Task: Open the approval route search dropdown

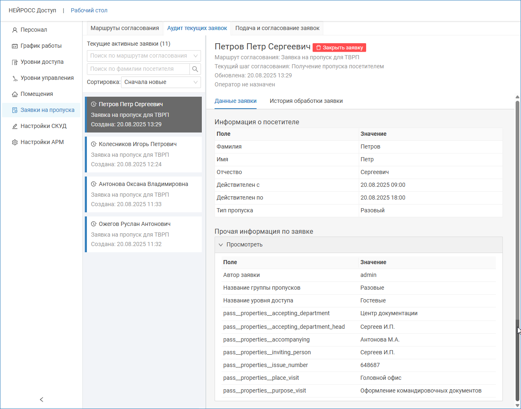Action: [x=143, y=56]
